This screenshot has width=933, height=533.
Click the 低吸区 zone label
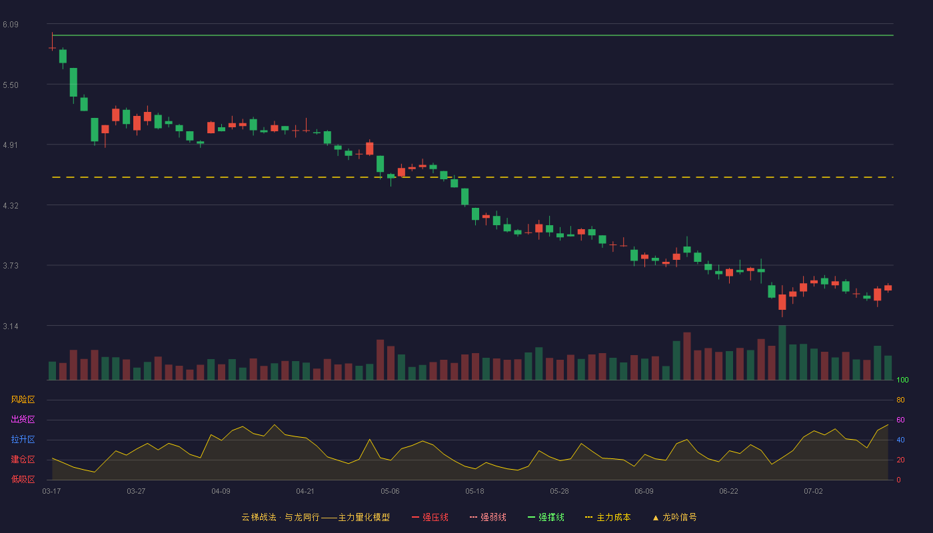coord(23,479)
